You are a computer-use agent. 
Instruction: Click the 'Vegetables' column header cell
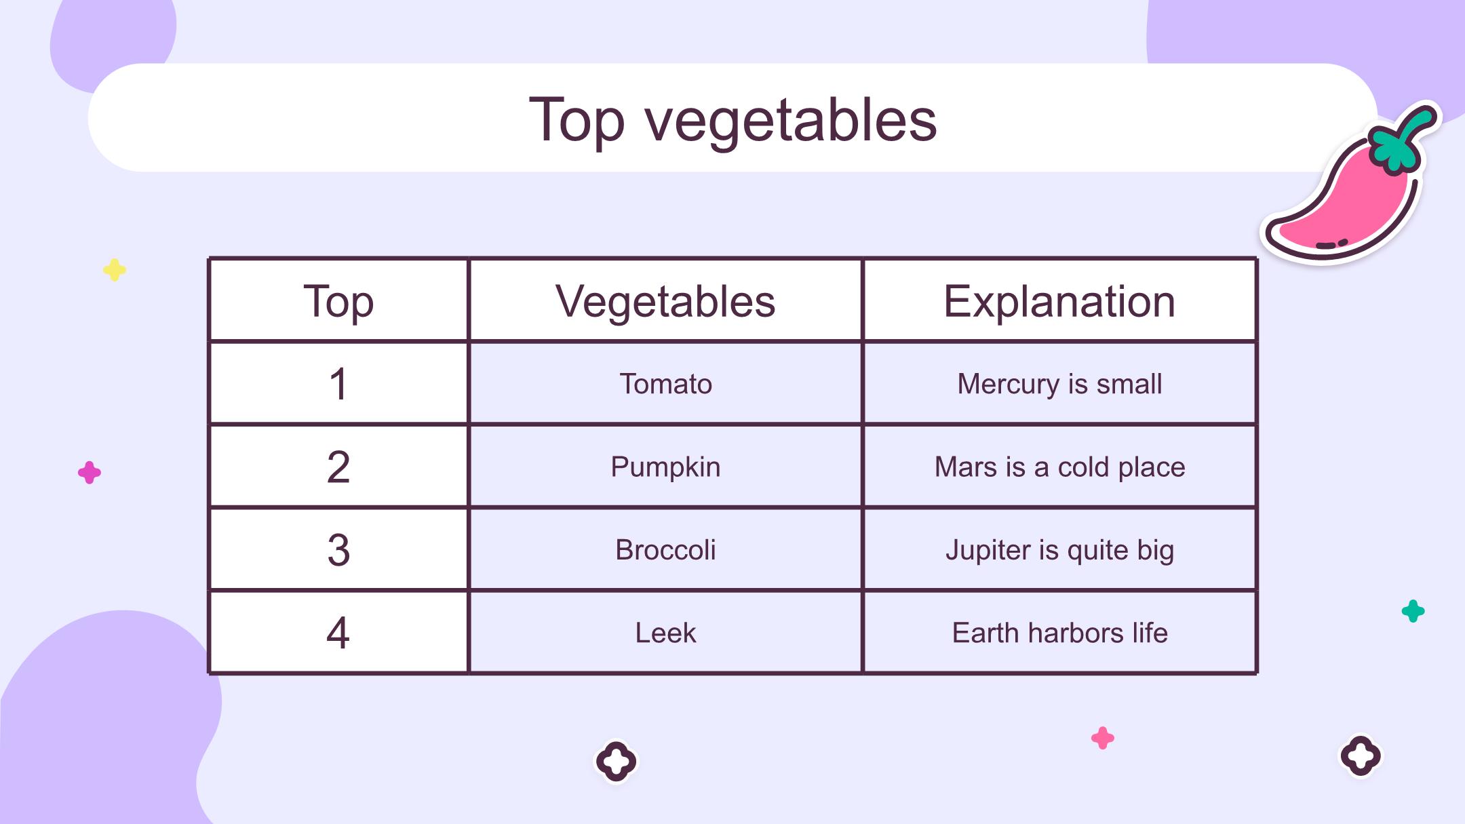point(665,300)
